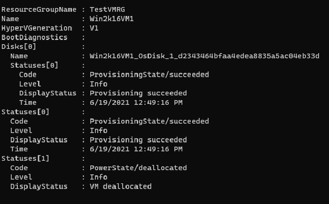Click the Info value under Statuses[1]

click(98, 177)
